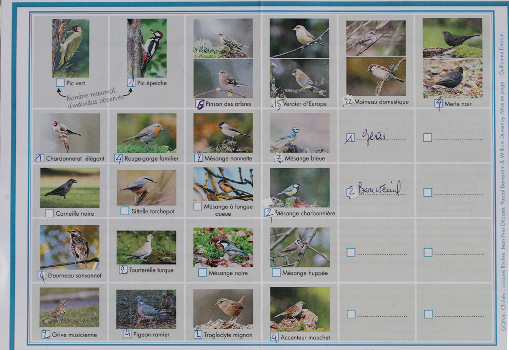This screenshot has height=350, width=509.
Task: Select the handwritten Geai entry field
Action: (380, 138)
